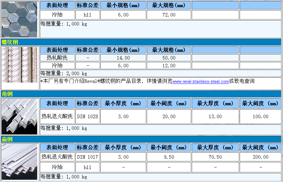283x182 pixels.
Task: Select the 14.00 minimum size cell
Action: pyautogui.click(x=123, y=58)
